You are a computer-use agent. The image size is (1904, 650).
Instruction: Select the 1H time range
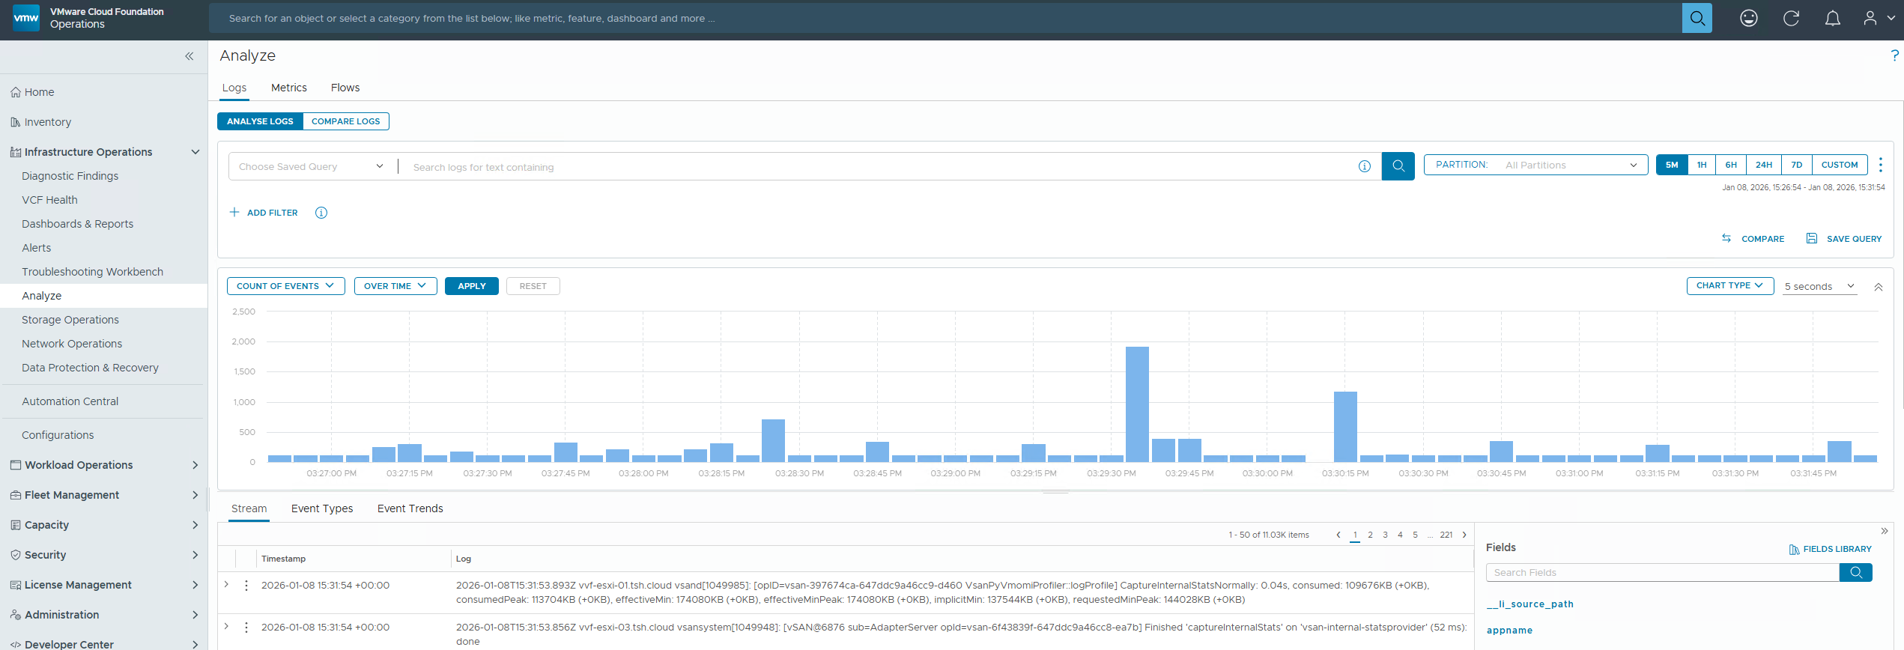1702,165
